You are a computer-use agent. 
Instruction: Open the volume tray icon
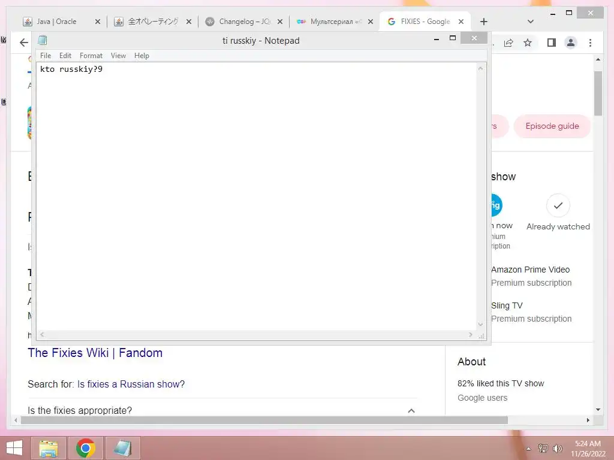pos(557,449)
